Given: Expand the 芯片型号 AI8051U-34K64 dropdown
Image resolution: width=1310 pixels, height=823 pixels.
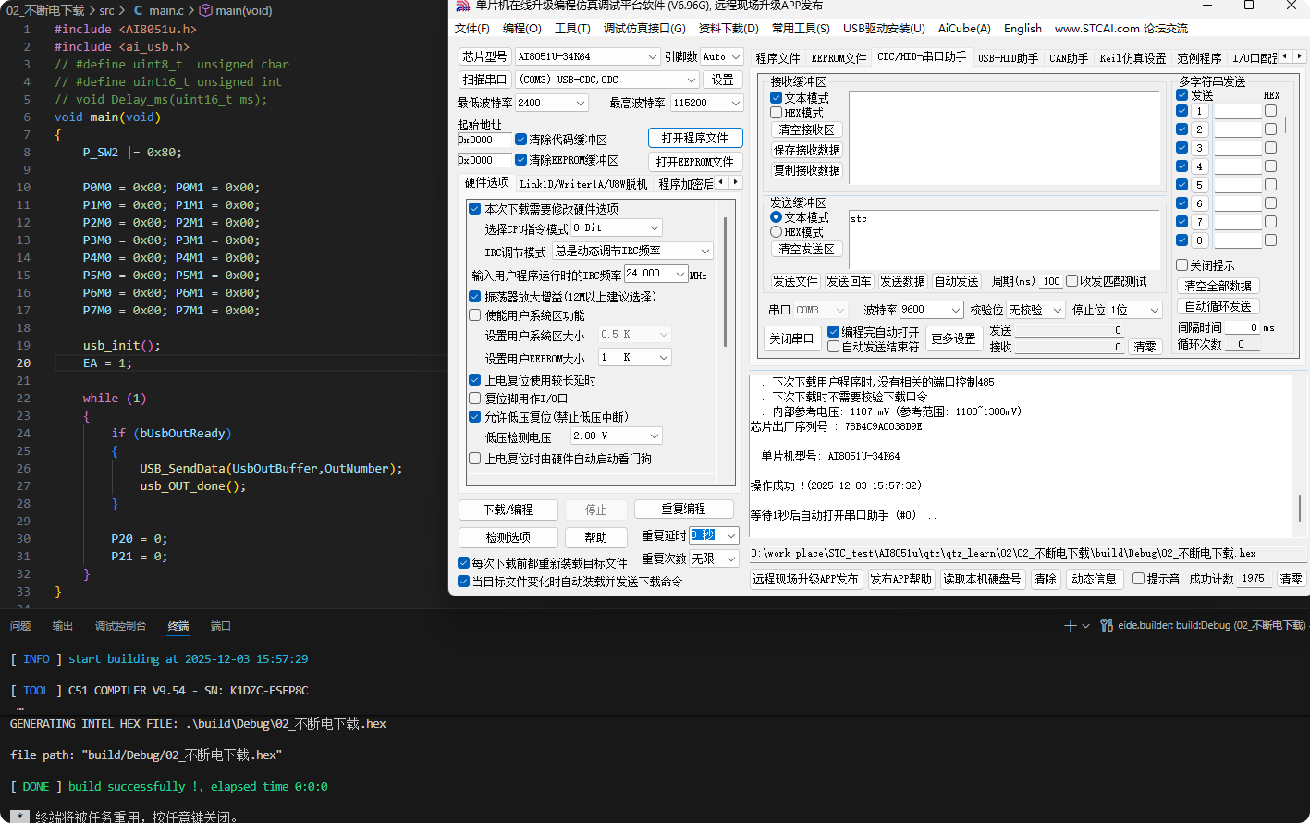Looking at the screenshot, I should pyautogui.click(x=652, y=56).
